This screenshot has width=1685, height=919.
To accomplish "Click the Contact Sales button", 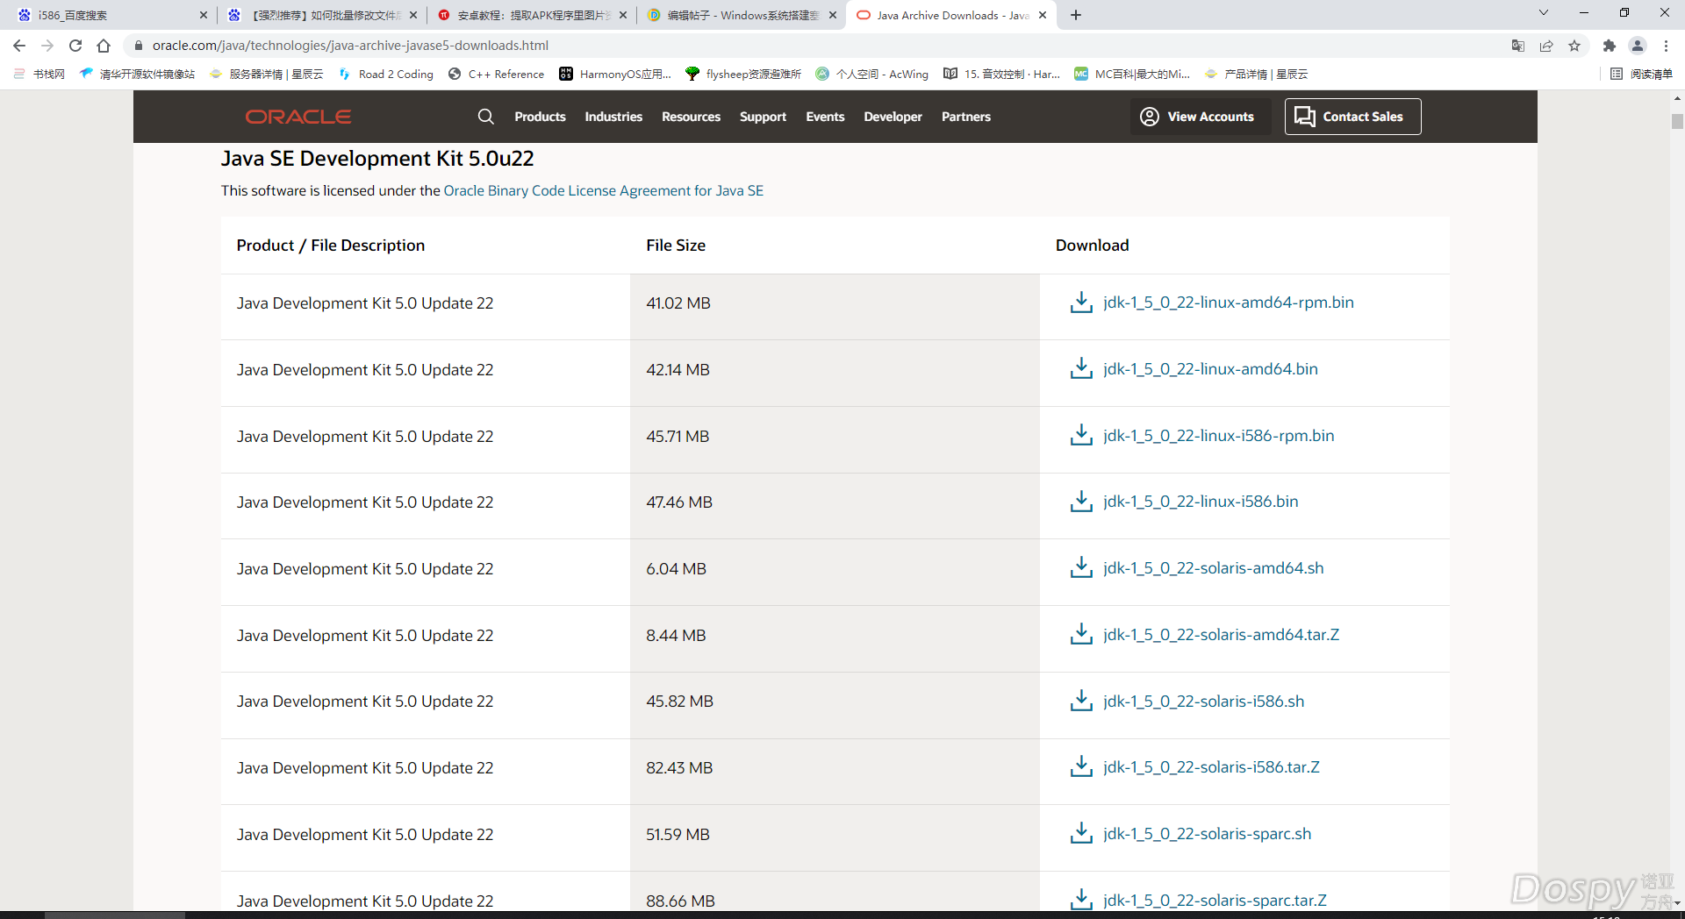I will pos(1352,117).
